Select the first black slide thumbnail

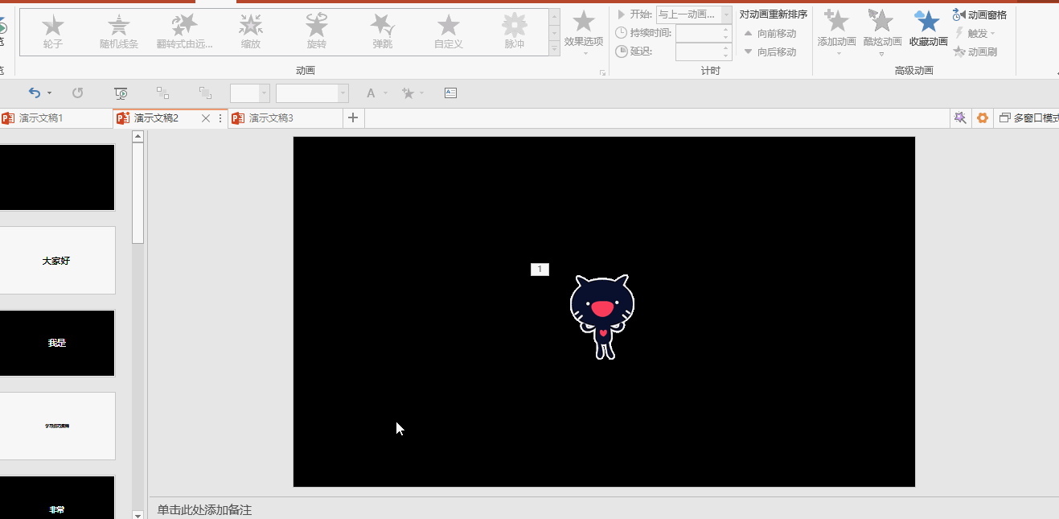point(57,177)
